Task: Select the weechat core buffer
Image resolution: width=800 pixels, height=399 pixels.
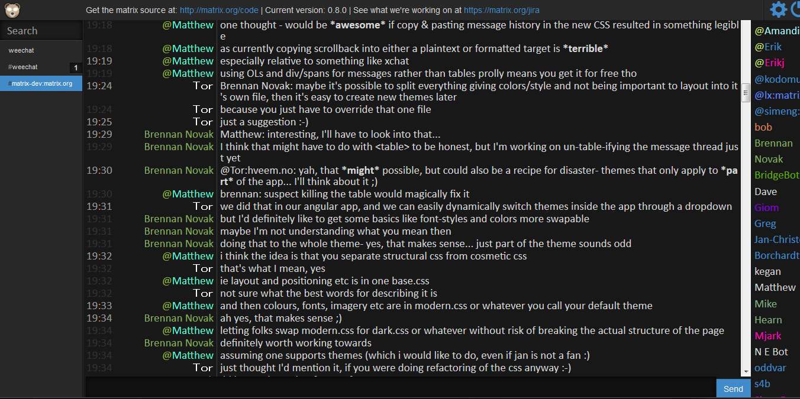Action: point(41,50)
